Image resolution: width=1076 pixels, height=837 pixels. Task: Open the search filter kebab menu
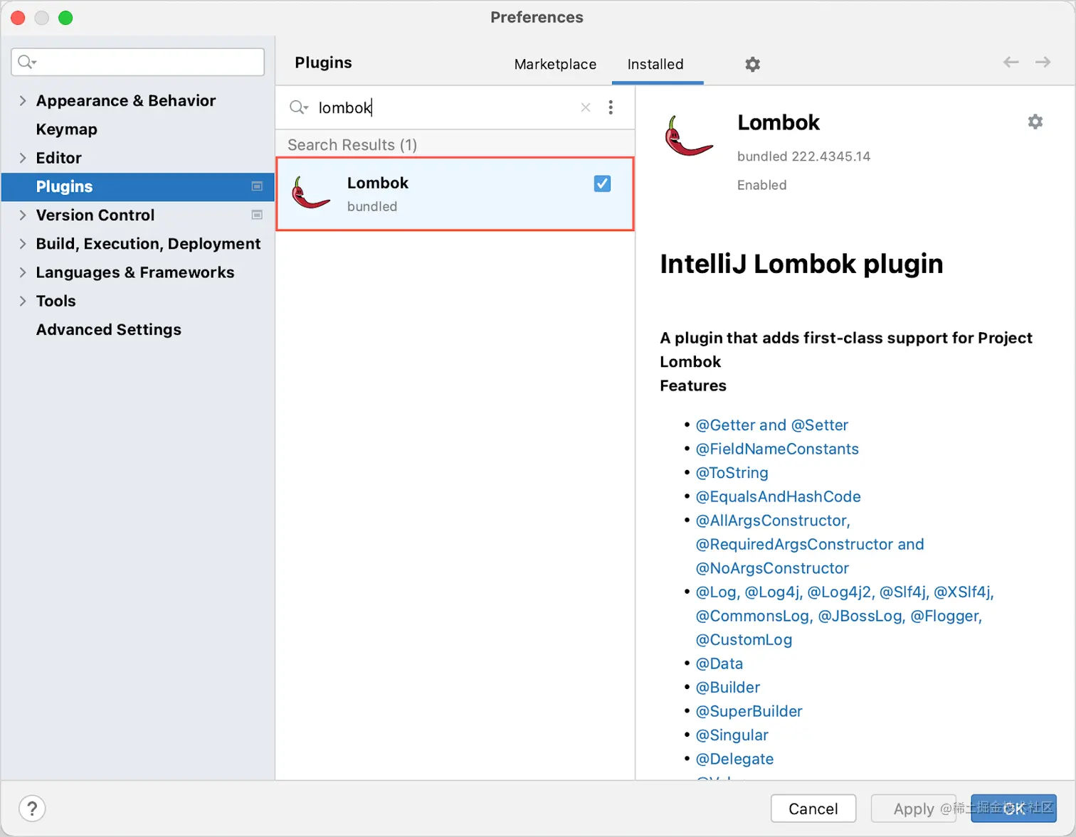pos(611,107)
